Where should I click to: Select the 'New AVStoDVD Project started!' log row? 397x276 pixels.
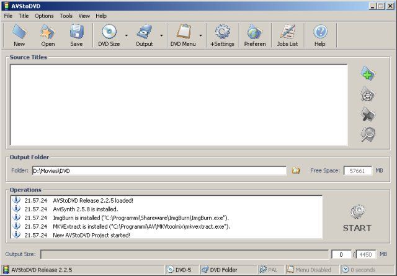tap(167, 235)
